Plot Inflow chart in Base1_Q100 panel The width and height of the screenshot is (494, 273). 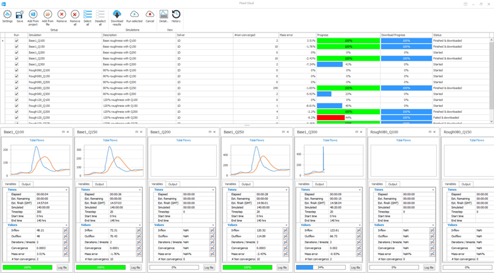(x=66, y=230)
